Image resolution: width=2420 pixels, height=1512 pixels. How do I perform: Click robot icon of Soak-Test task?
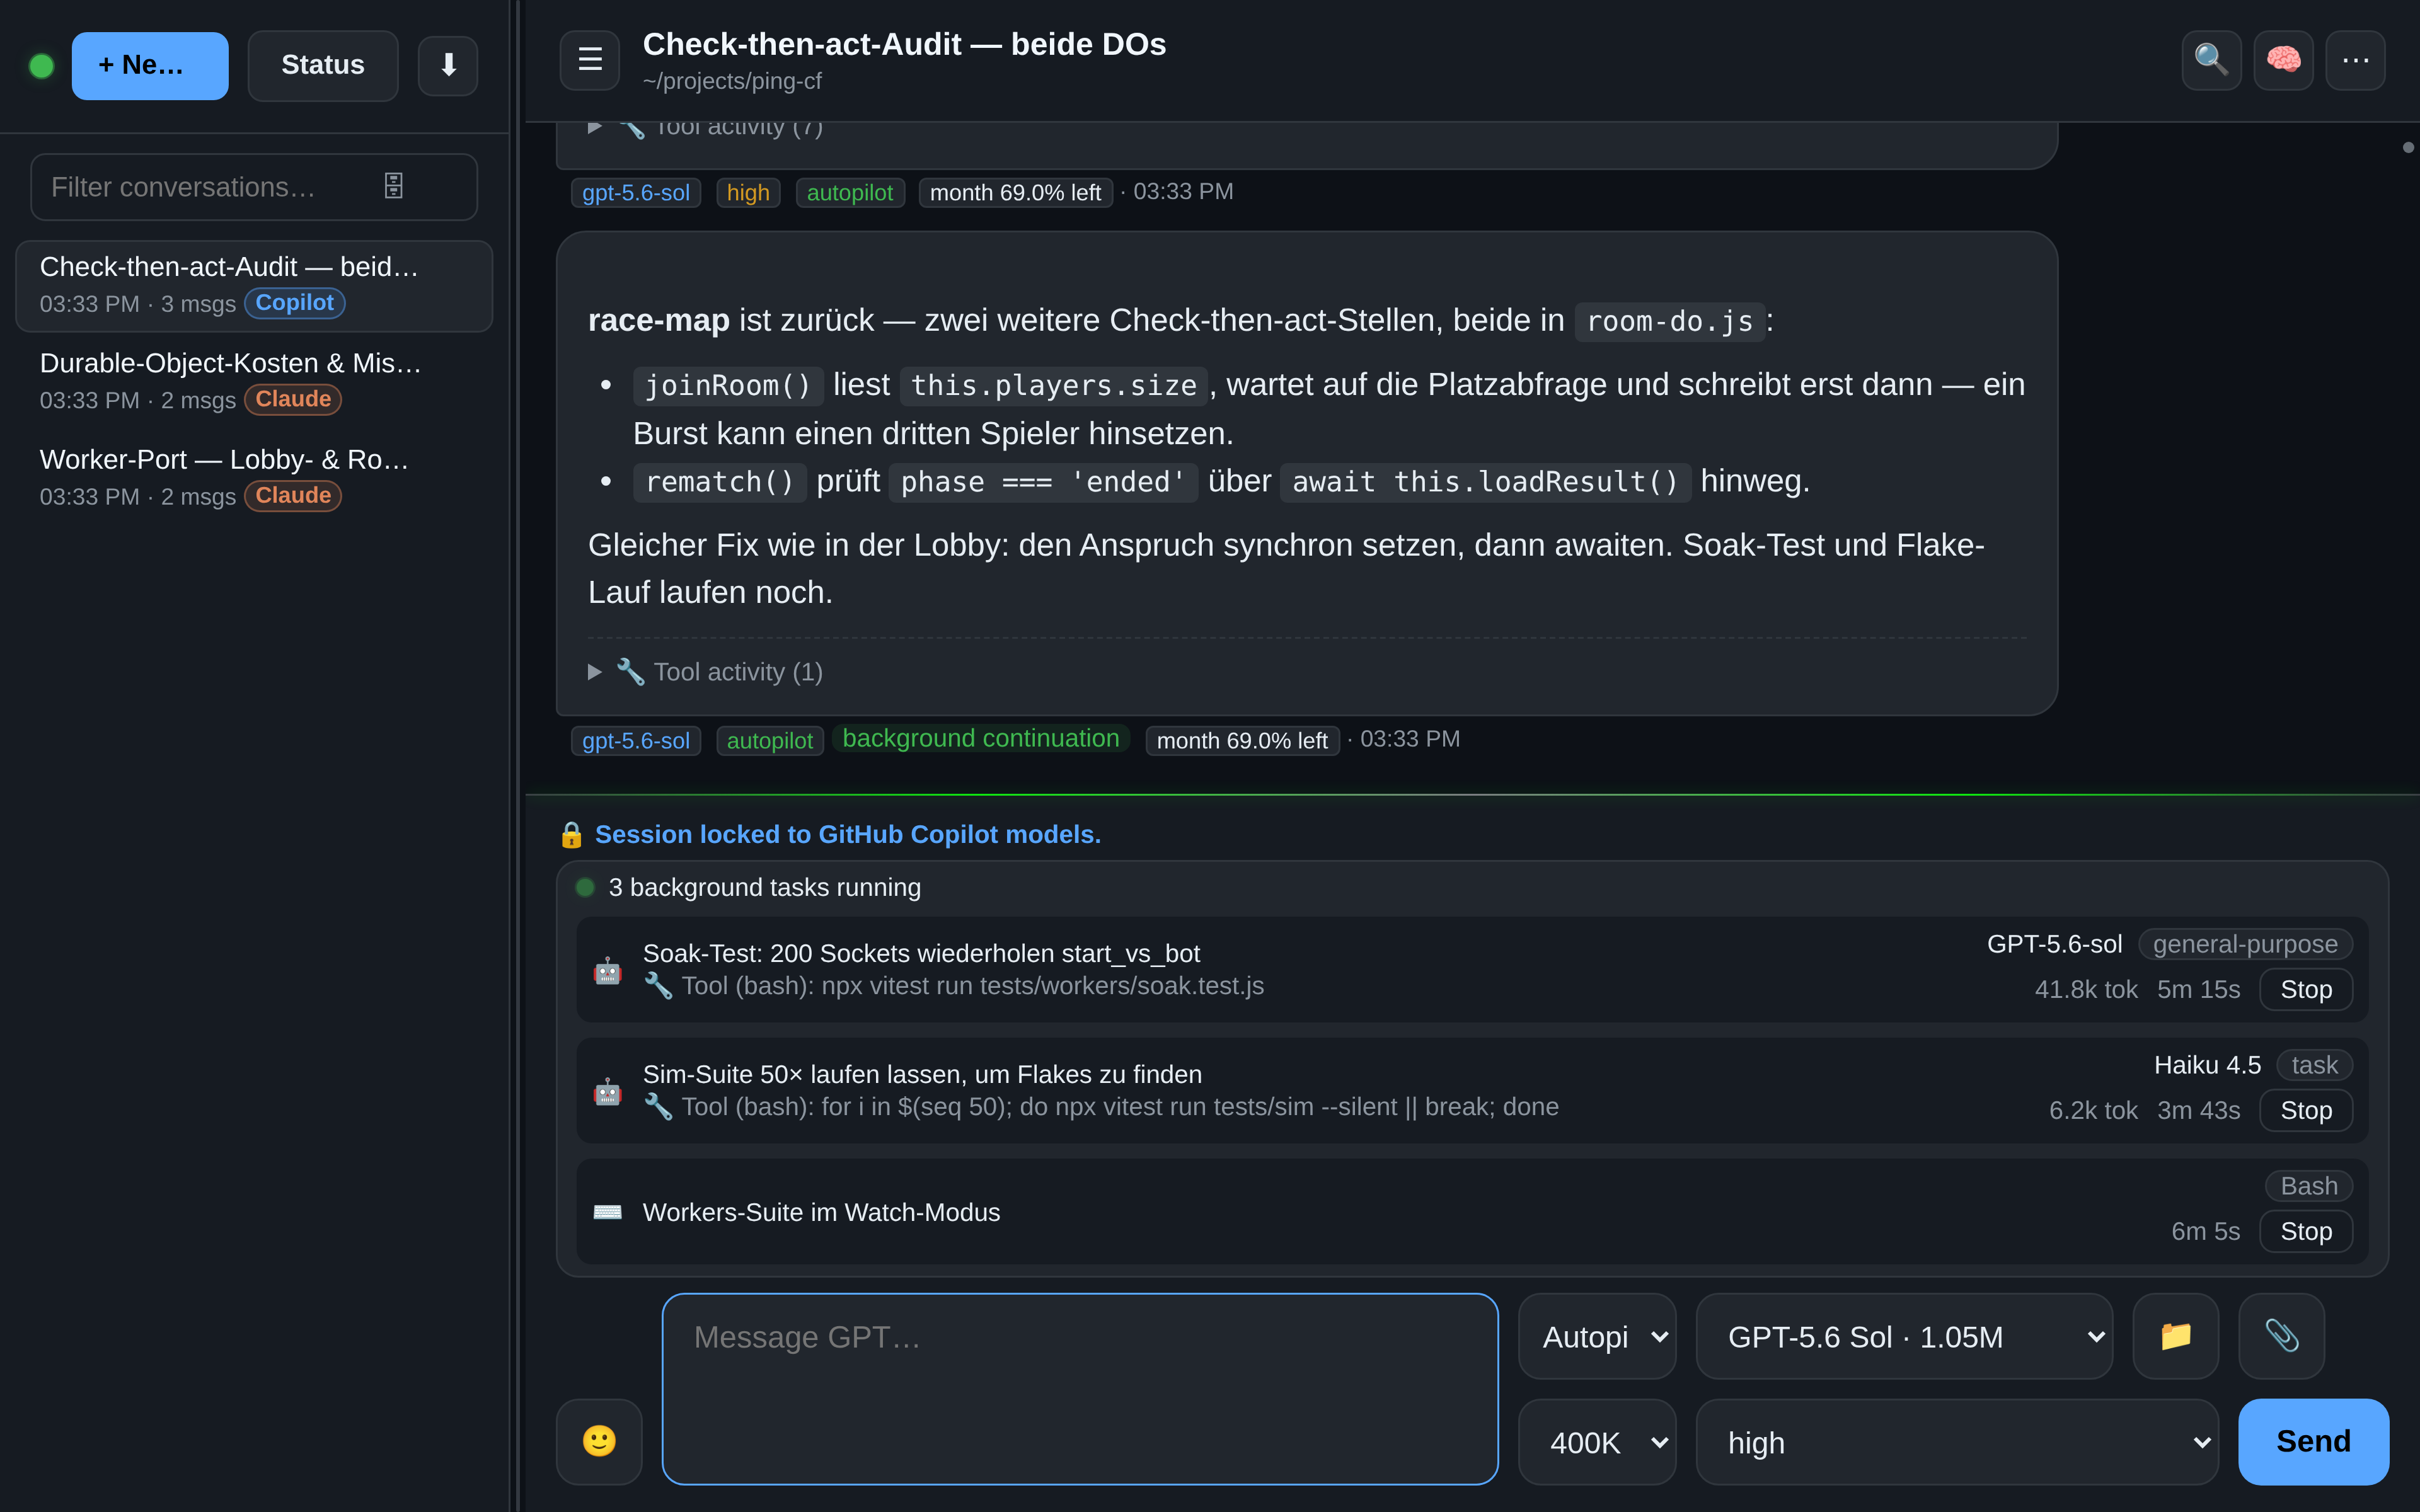(x=607, y=970)
